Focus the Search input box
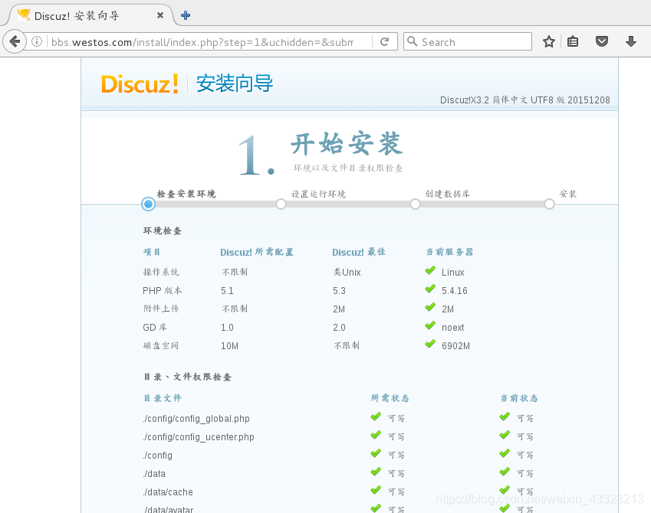This screenshot has height=513, width=651. click(x=468, y=41)
